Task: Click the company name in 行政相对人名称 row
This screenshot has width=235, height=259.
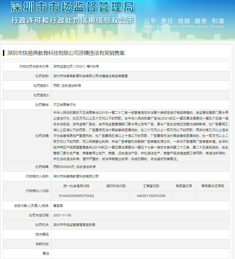Action: point(76,176)
